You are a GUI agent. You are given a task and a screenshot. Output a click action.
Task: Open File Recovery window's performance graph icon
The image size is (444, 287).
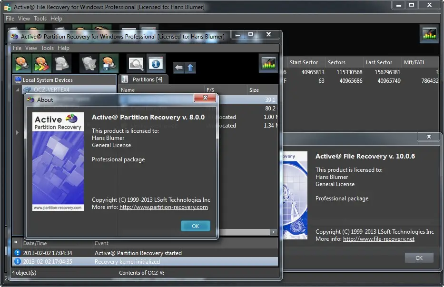coord(429,34)
